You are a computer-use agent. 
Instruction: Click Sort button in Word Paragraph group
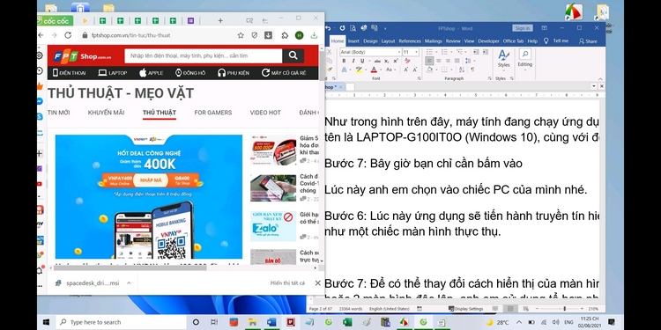[462, 70]
